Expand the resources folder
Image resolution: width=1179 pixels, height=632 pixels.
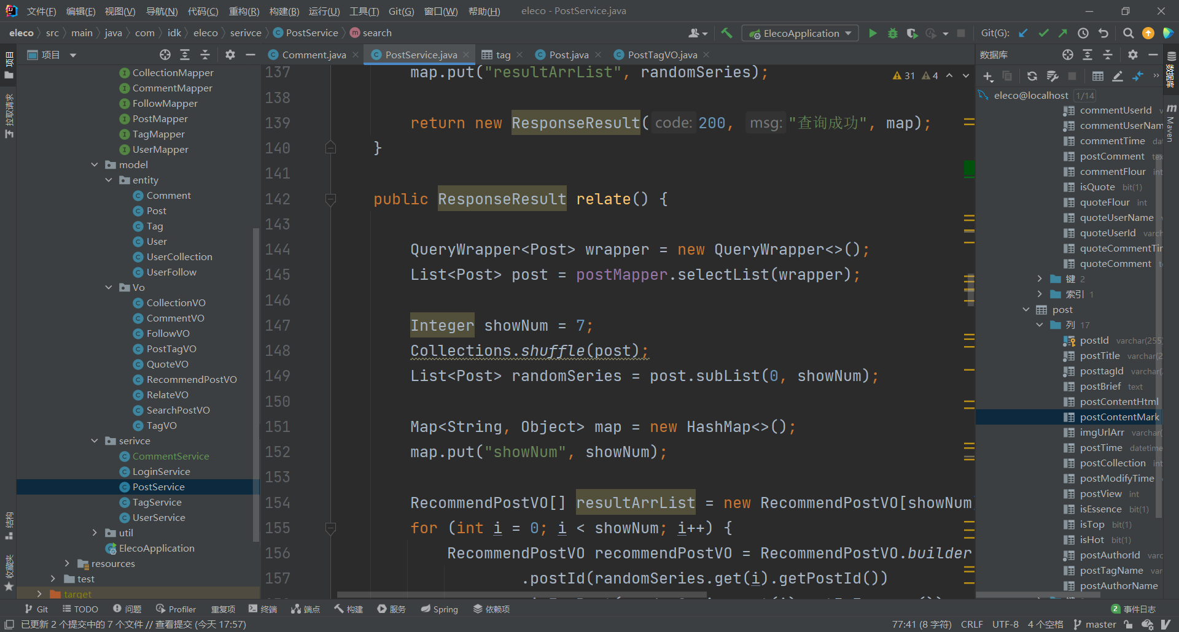point(67,563)
